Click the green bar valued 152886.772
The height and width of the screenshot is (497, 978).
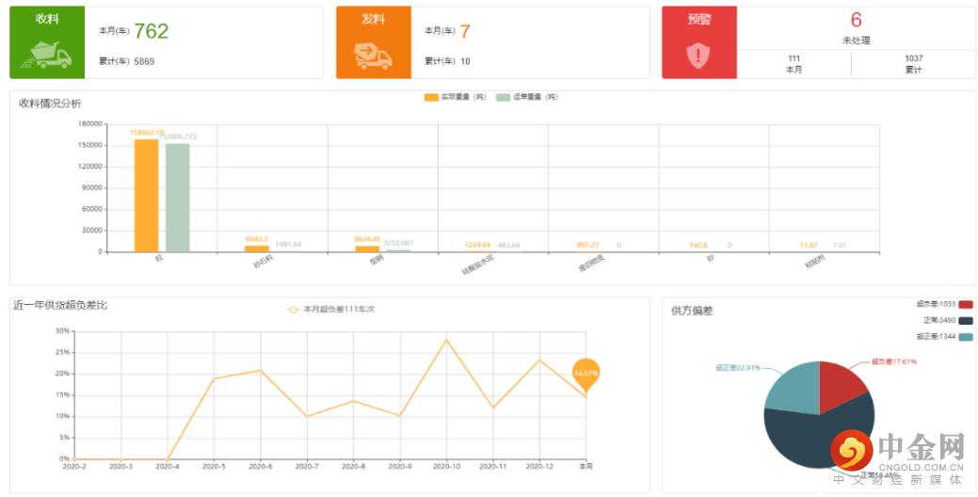(178, 198)
